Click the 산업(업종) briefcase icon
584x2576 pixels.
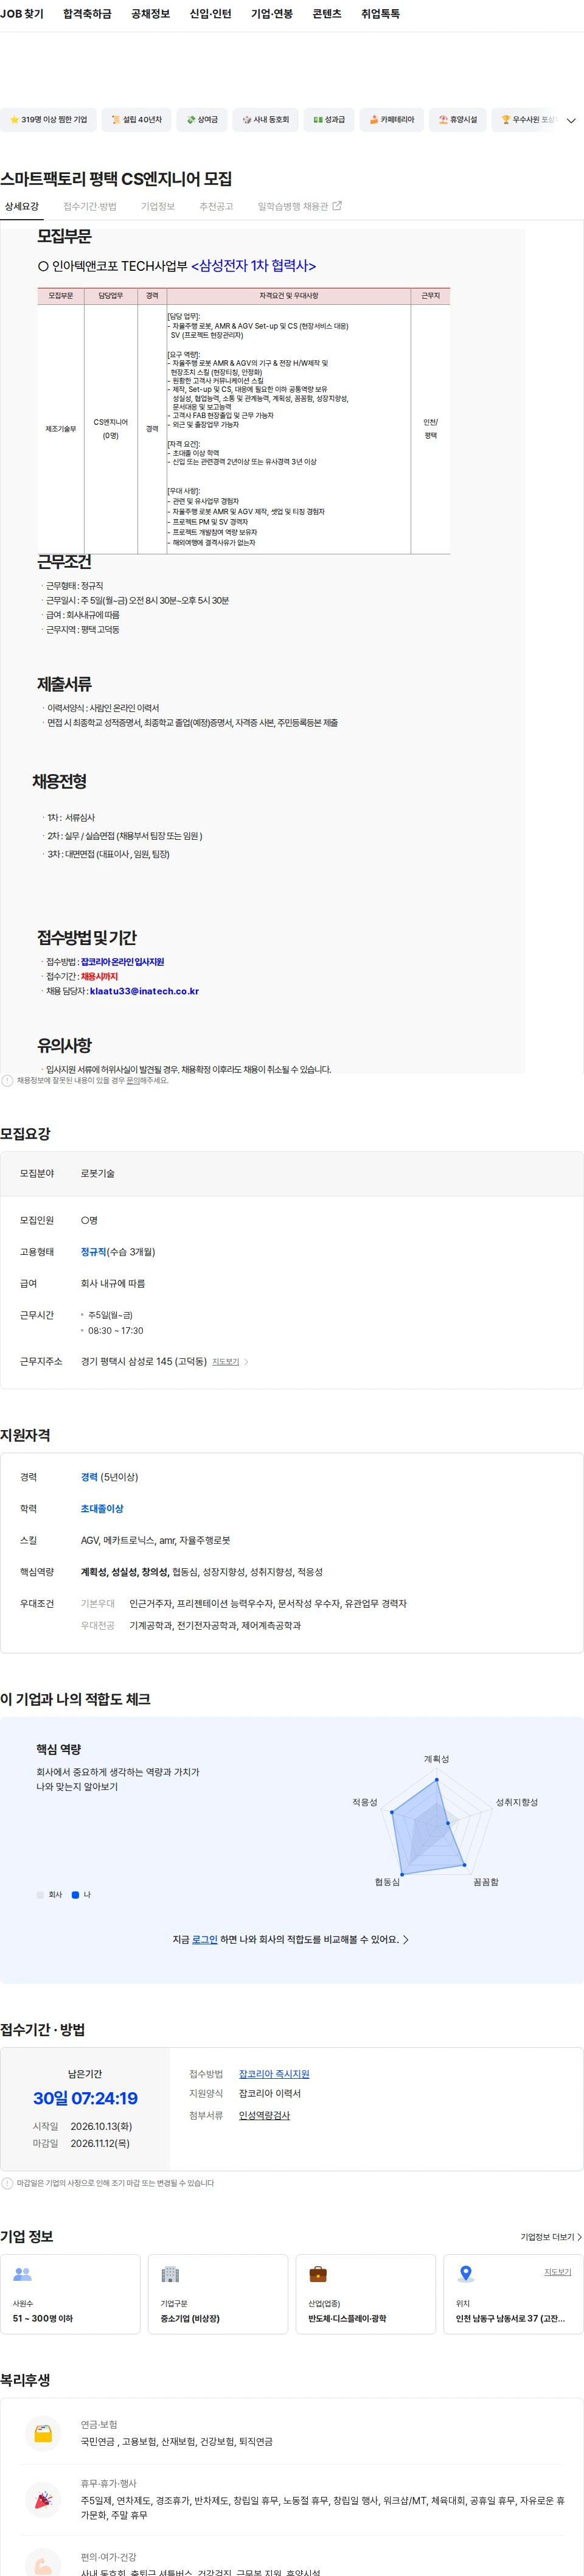(318, 2274)
